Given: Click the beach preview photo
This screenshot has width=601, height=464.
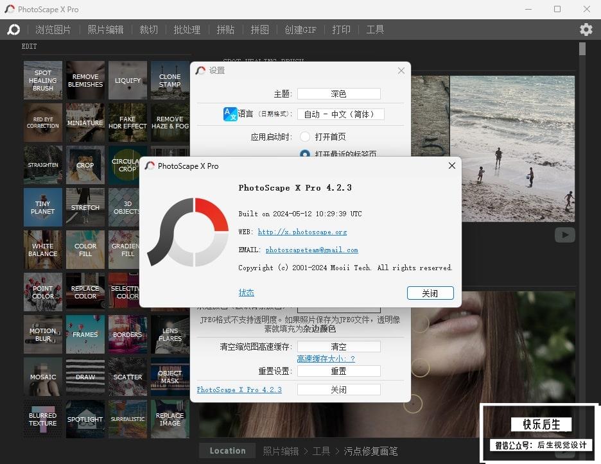Looking at the screenshot, I should point(512,149).
